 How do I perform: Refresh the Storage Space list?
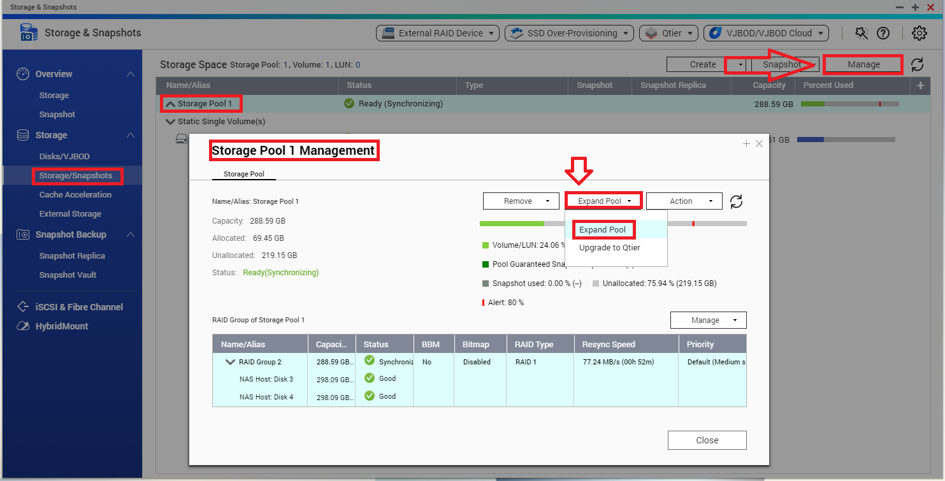point(917,64)
